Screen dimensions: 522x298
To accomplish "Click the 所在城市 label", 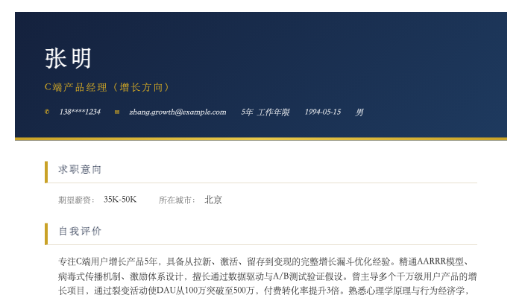I will 177,200.
